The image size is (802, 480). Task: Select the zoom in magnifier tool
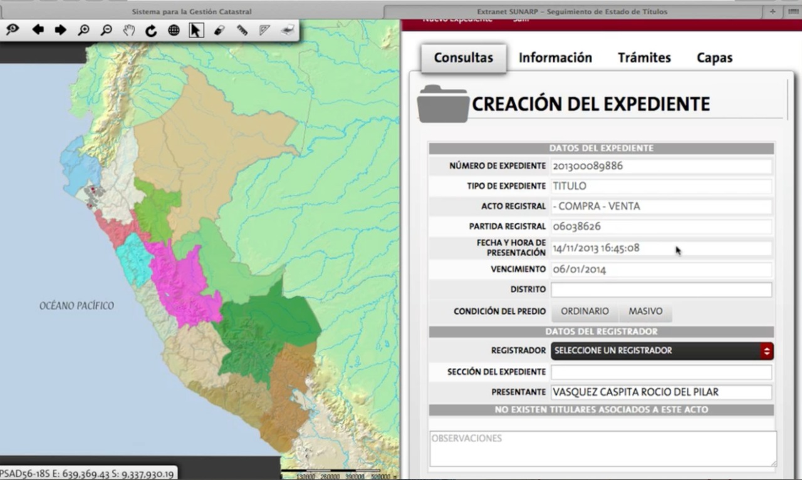point(83,29)
